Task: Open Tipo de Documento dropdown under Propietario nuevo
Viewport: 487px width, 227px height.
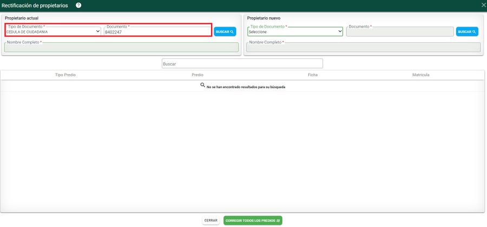Action: [x=295, y=31]
